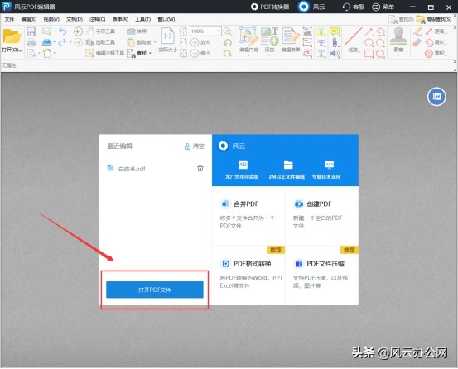Go to previous view green arrow
The image size is (458, 369).
click(78, 31)
